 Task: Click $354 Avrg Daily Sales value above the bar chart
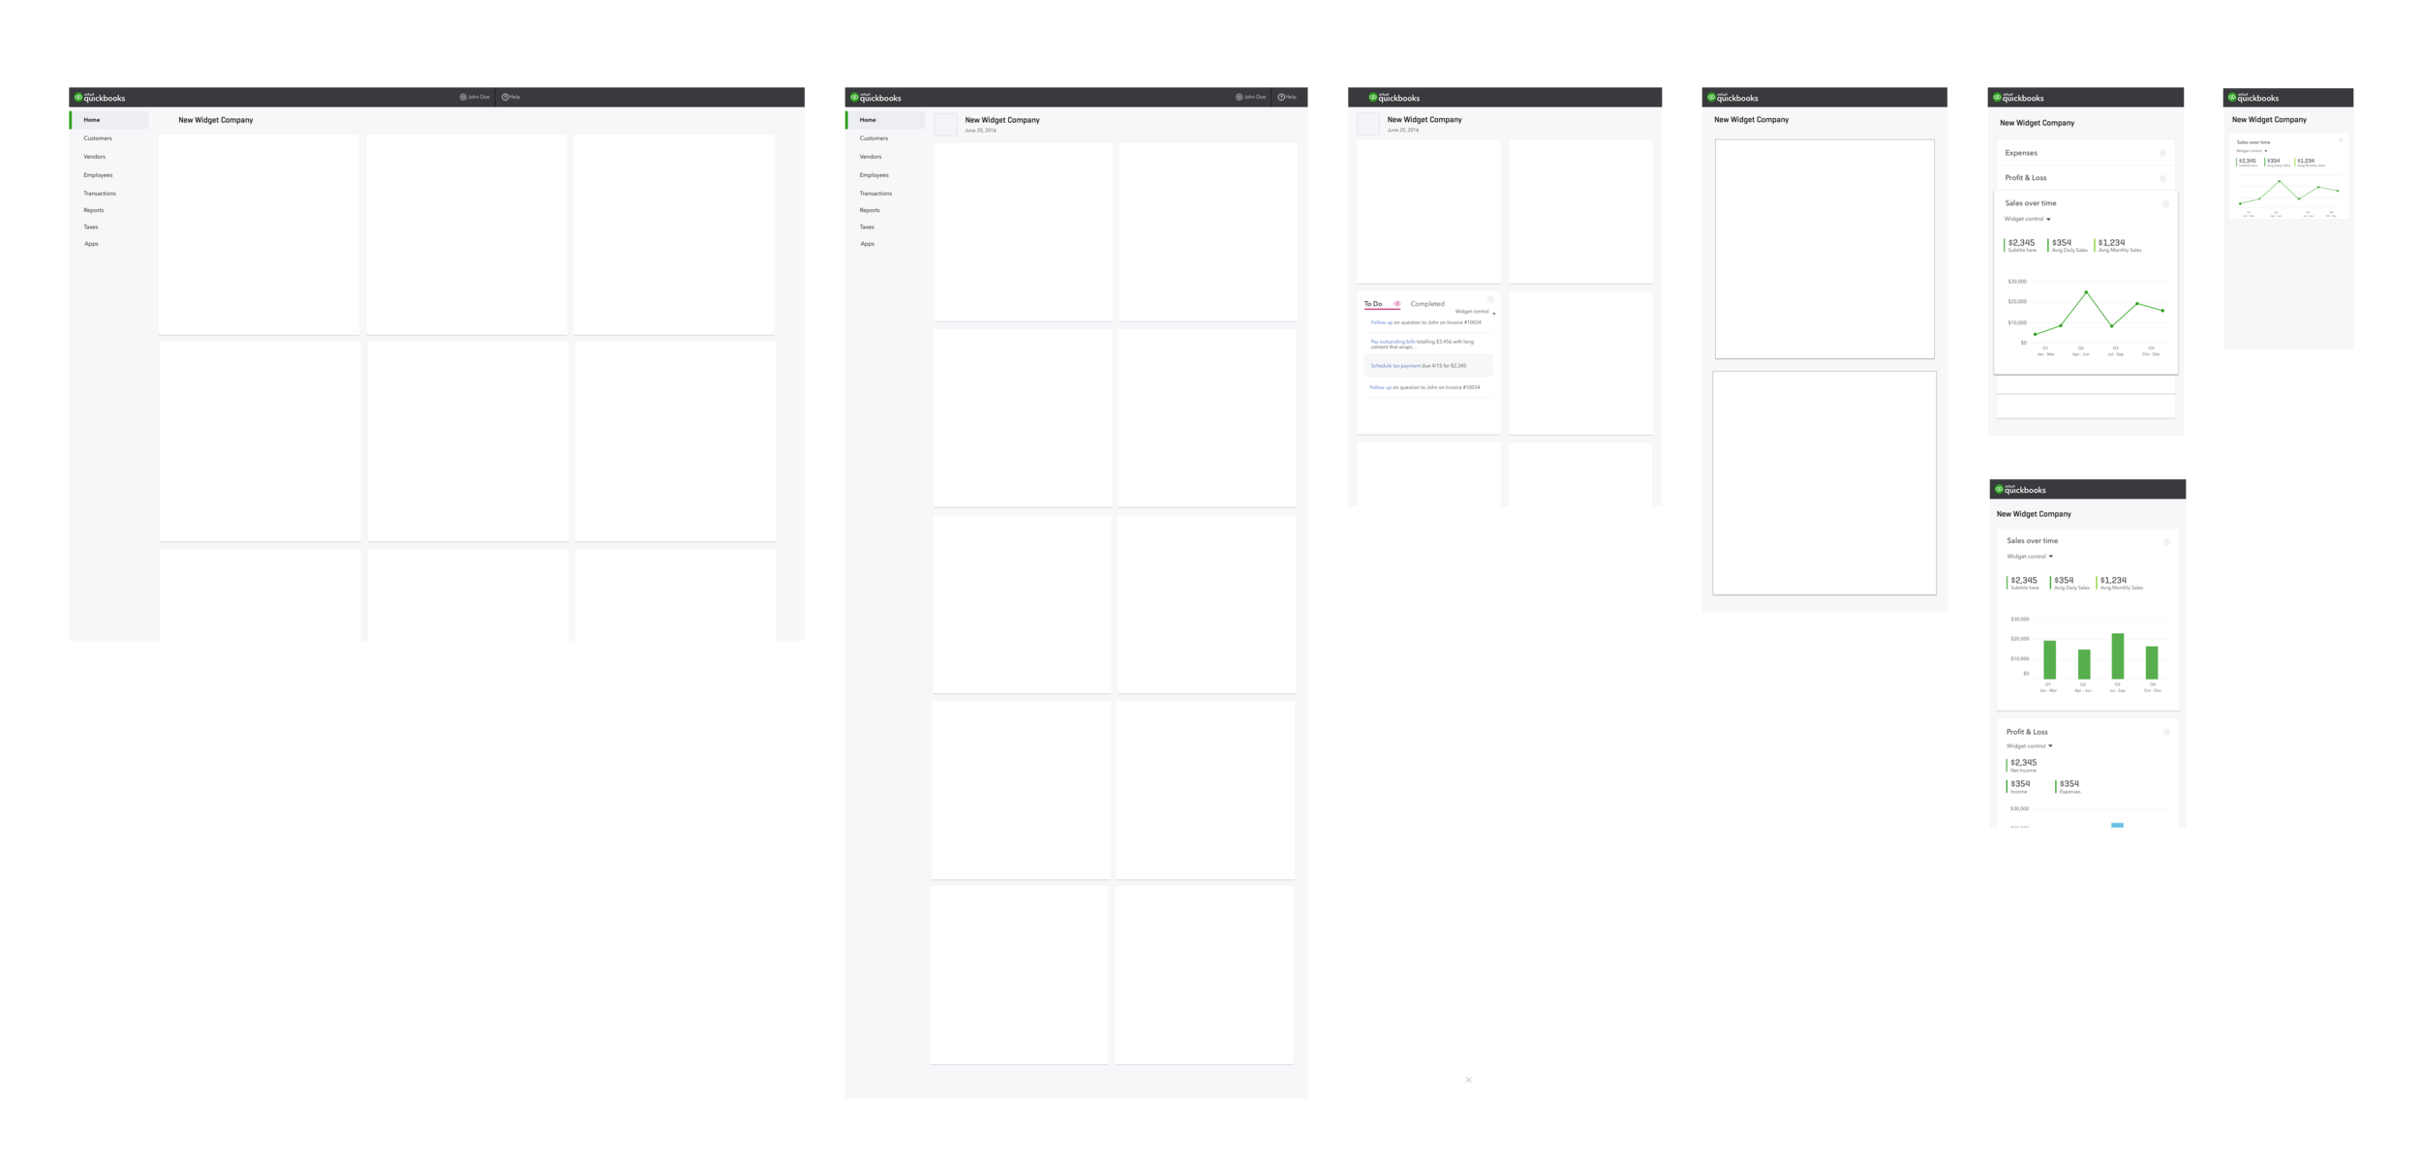click(x=2064, y=581)
